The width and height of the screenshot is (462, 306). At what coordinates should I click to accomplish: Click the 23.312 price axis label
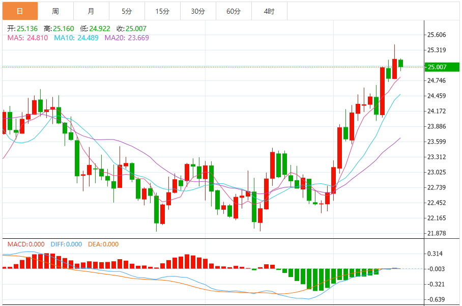[x=437, y=157]
